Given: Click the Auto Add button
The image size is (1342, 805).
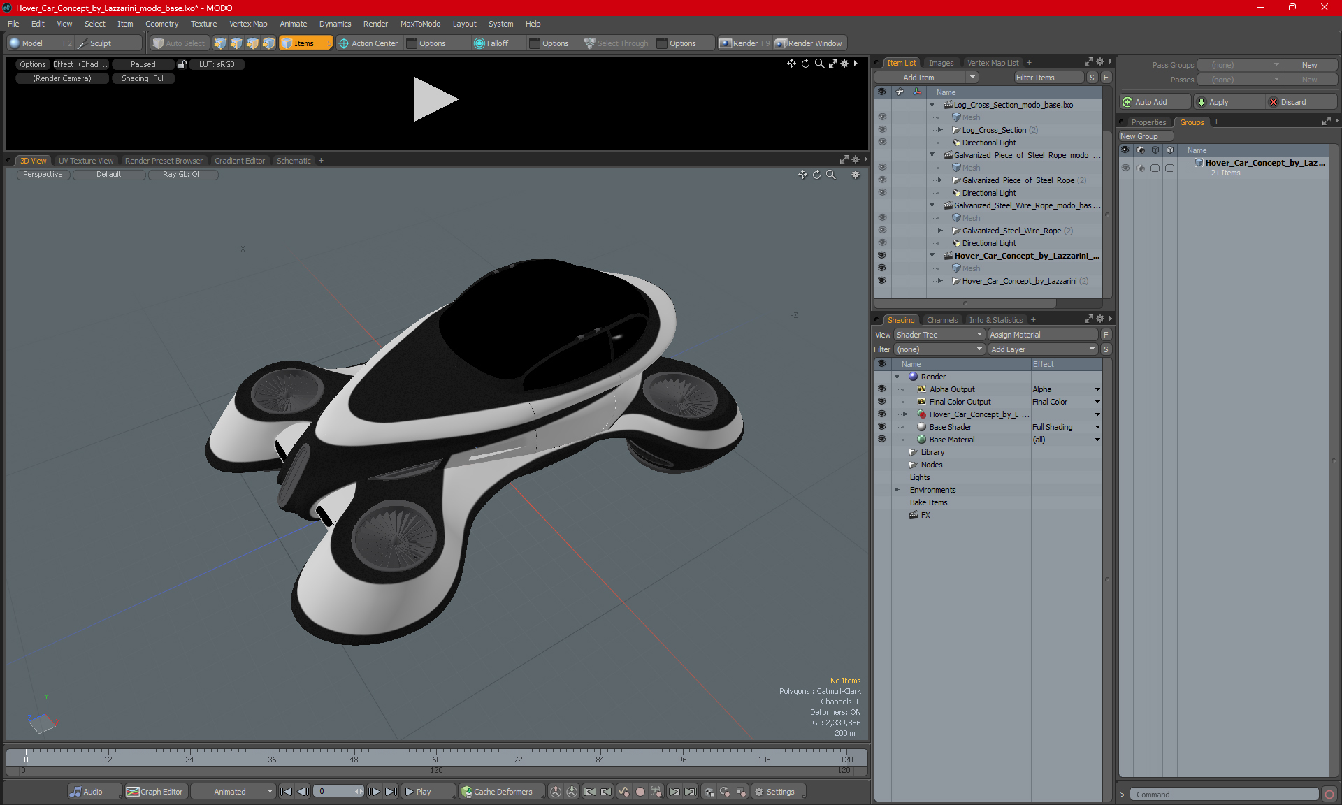Looking at the screenshot, I should pos(1154,102).
